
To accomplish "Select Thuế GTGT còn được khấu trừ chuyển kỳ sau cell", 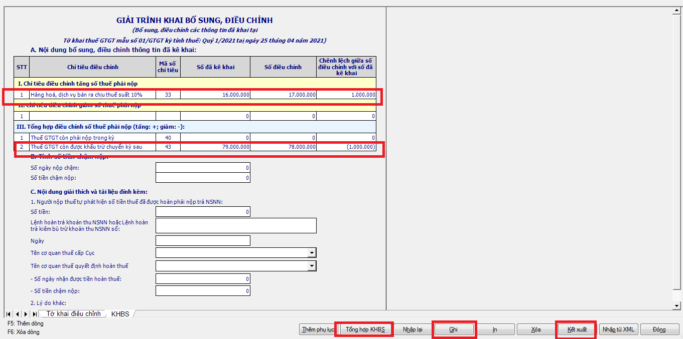I will [93, 147].
